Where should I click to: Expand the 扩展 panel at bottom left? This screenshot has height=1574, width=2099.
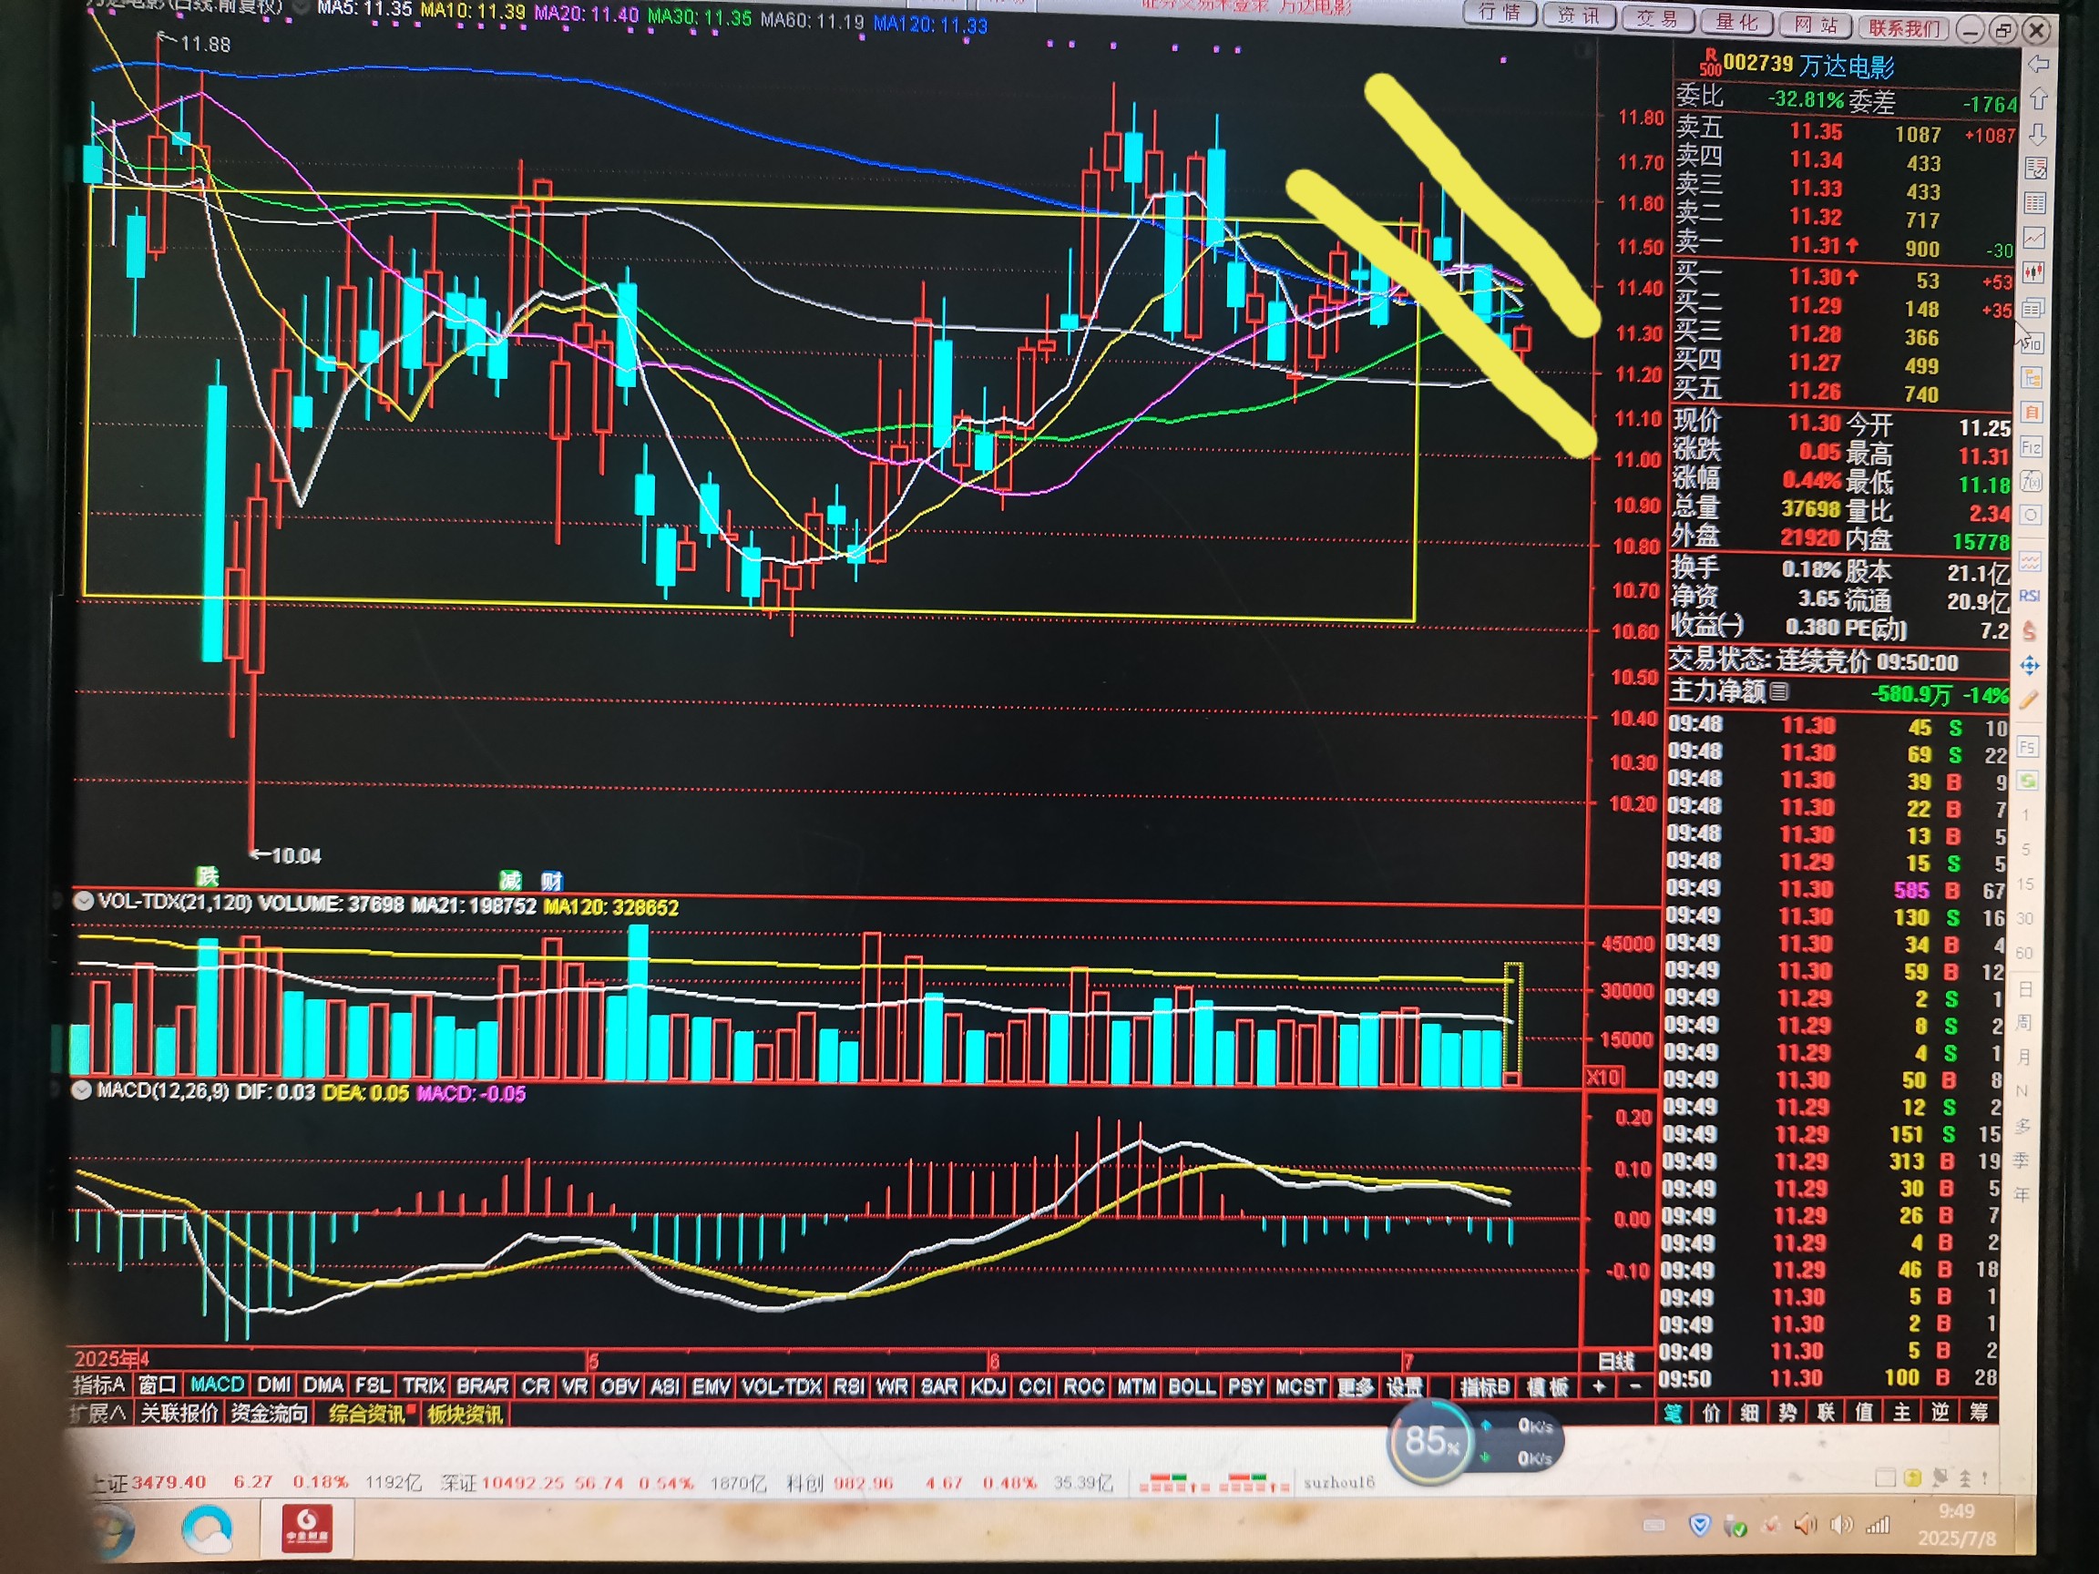[x=97, y=1414]
